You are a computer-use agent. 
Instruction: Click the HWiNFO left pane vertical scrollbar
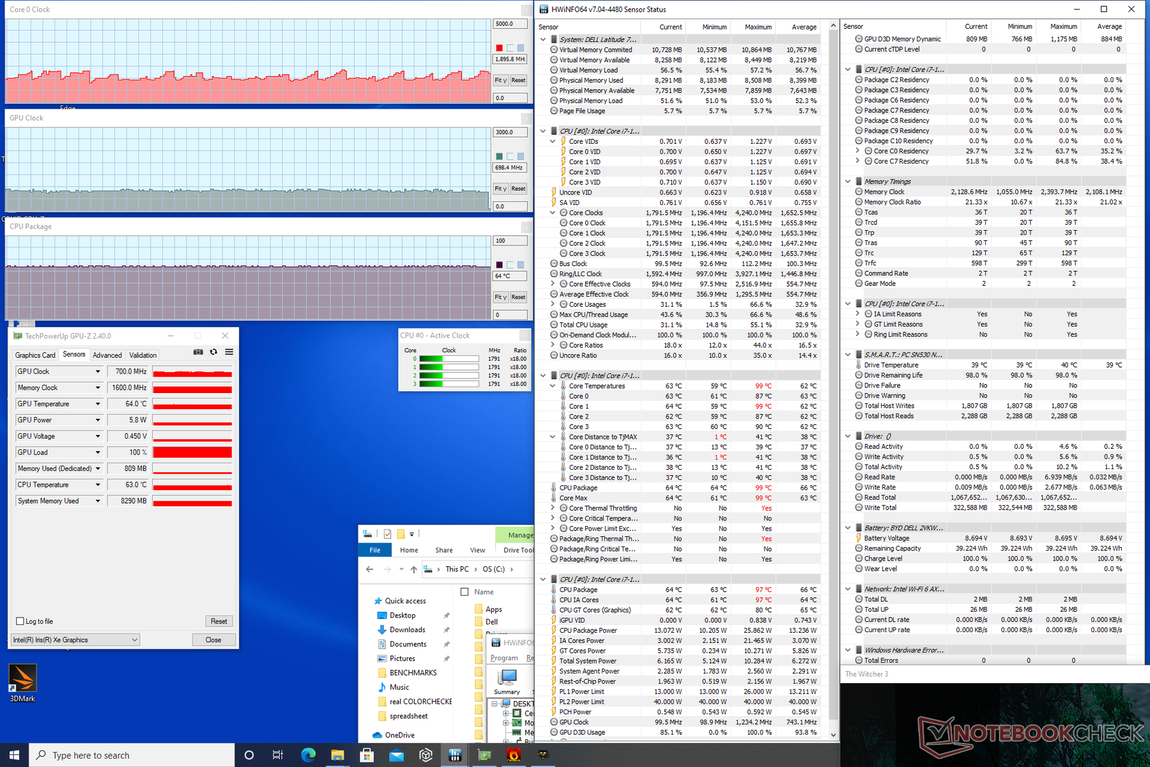coord(833,381)
